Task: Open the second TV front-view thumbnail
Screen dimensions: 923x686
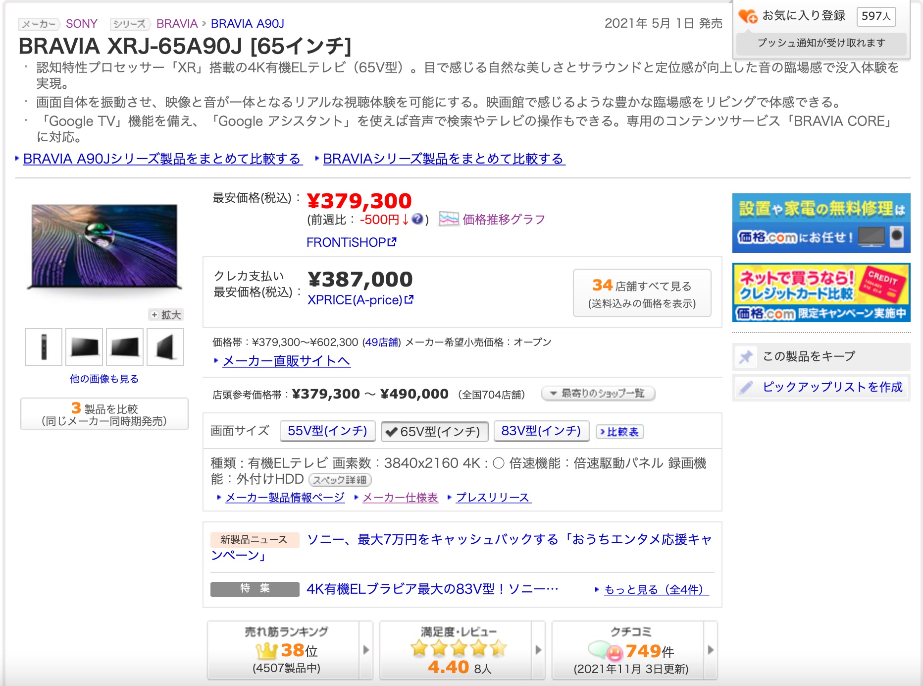Action: [x=84, y=347]
